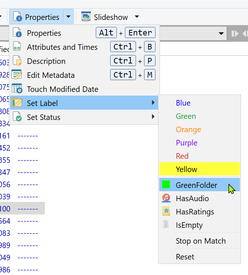248x275 pixels.
Task: Select the IsEmpty label
Action: (x=199, y=225)
